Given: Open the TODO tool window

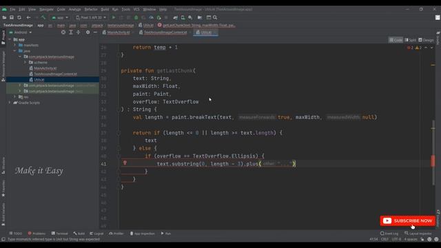Looking at the screenshot, I should 15,234.
